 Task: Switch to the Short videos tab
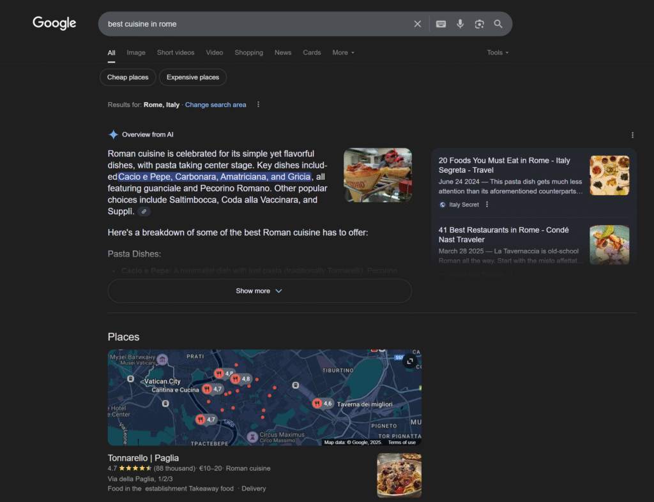click(176, 52)
